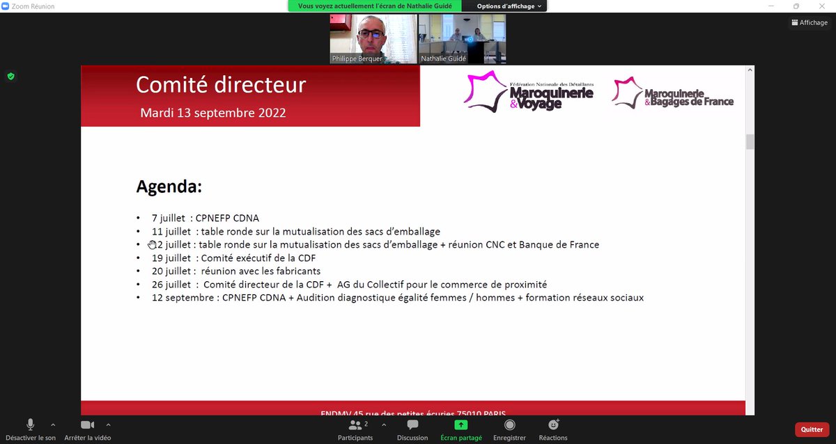Click the green Écran partagé share button

(461, 429)
